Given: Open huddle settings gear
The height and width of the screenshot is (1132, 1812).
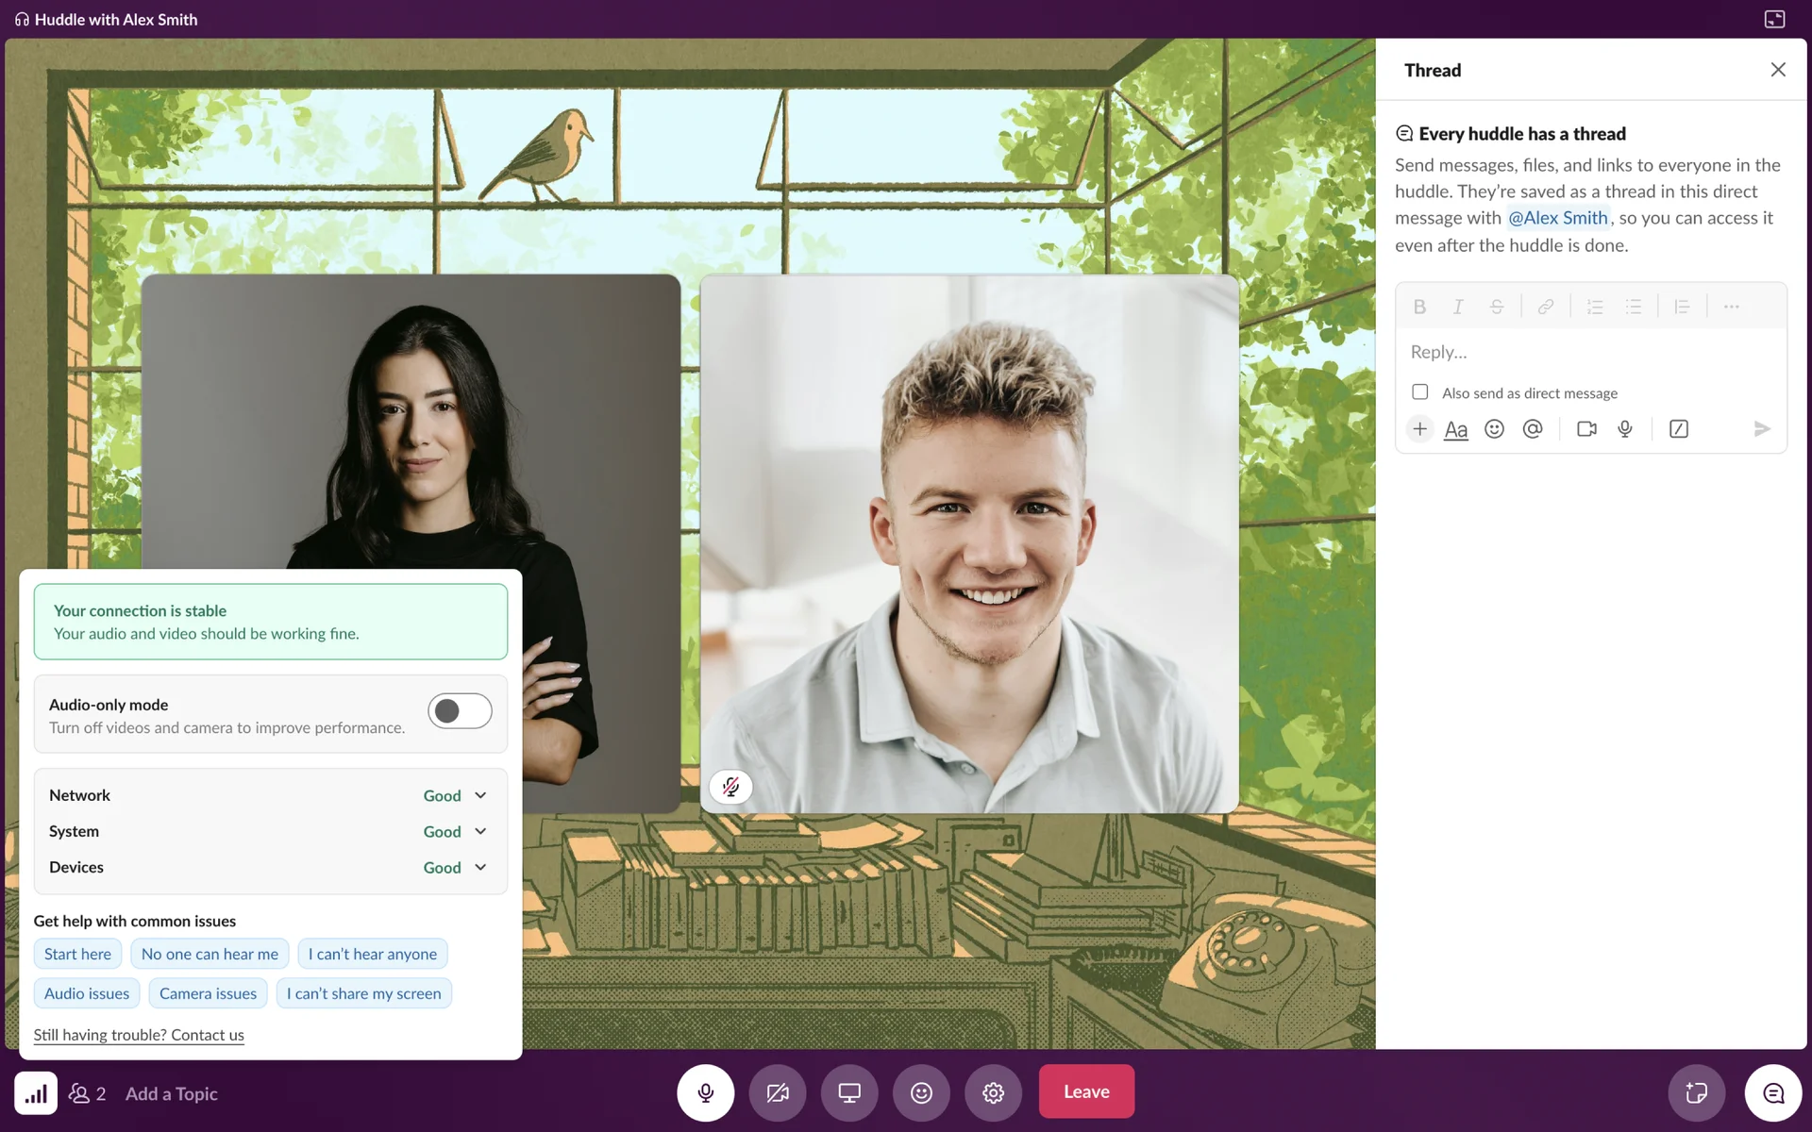Looking at the screenshot, I should (993, 1092).
